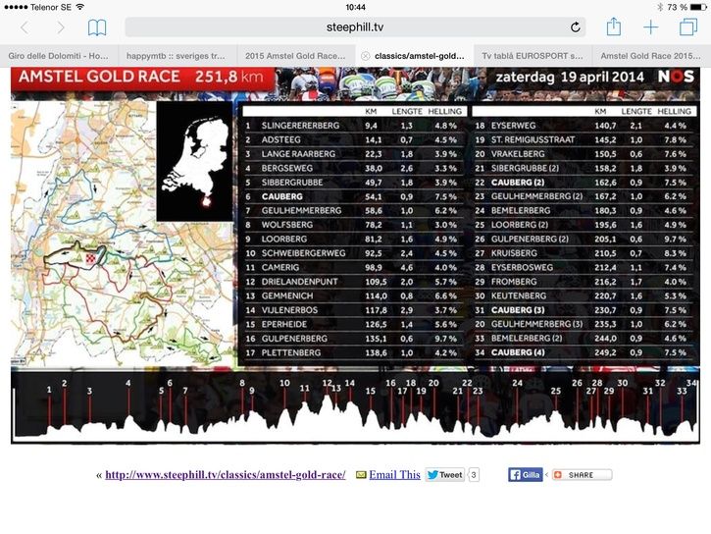Tap the NOS logo
Screen dimensions: 711x534
click(676, 77)
